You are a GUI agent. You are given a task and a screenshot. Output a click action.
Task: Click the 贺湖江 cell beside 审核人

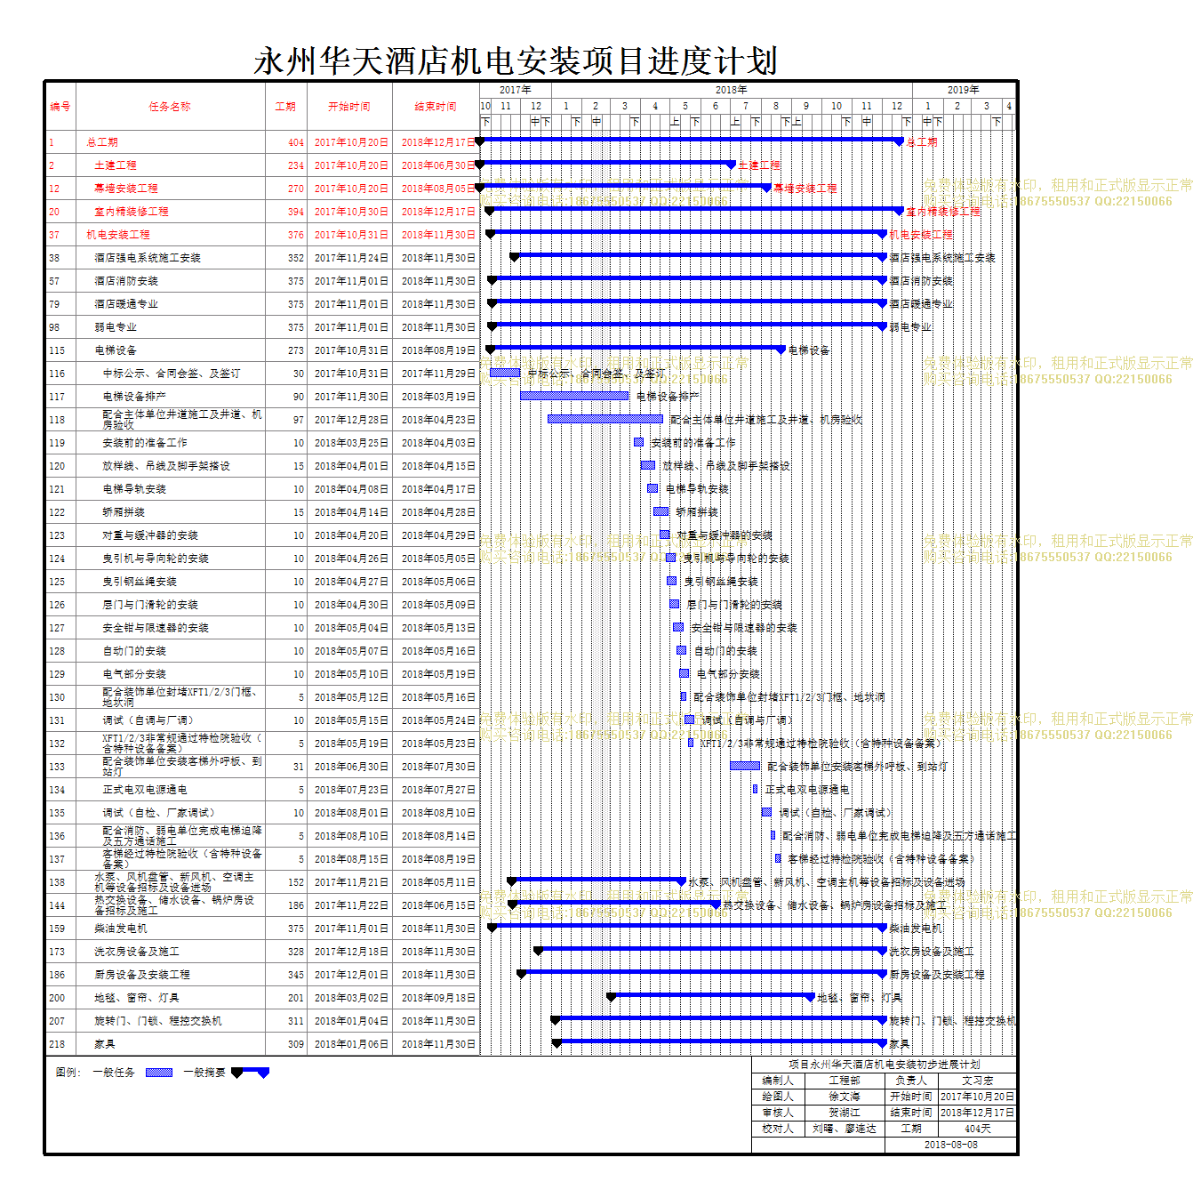pos(845,1113)
